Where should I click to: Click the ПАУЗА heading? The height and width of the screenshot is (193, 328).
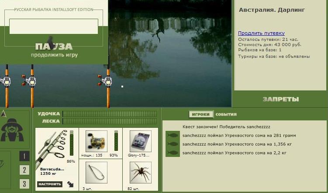54,46
